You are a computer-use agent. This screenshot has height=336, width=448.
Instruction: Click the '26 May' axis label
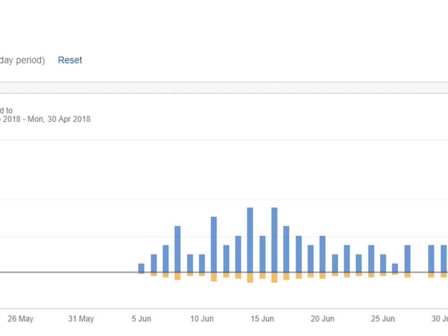pos(21,319)
